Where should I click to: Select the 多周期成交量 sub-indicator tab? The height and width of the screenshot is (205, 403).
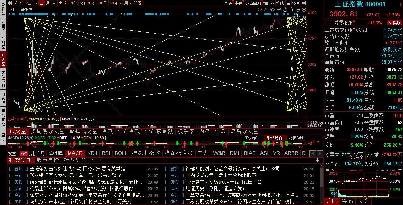pyautogui.click(x=48, y=131)
